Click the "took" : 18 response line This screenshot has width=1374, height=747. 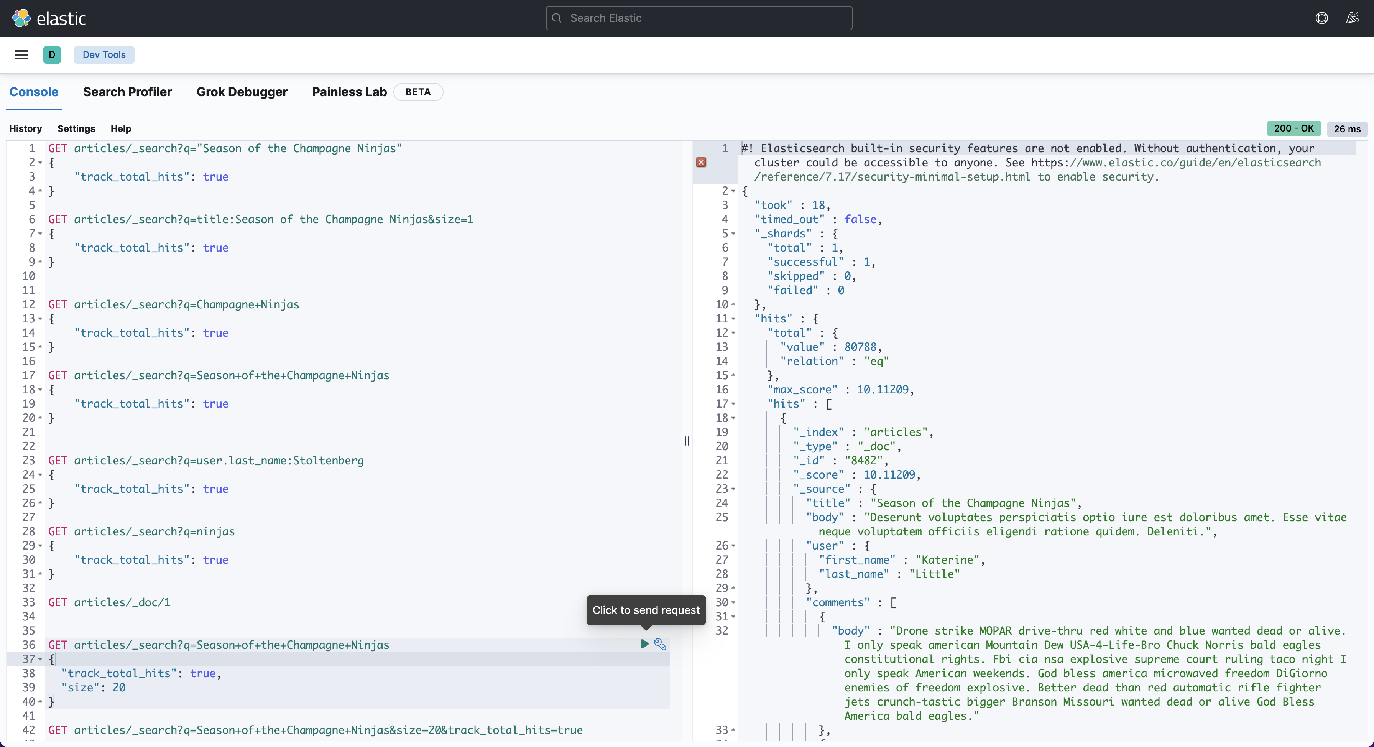point(792,206)
